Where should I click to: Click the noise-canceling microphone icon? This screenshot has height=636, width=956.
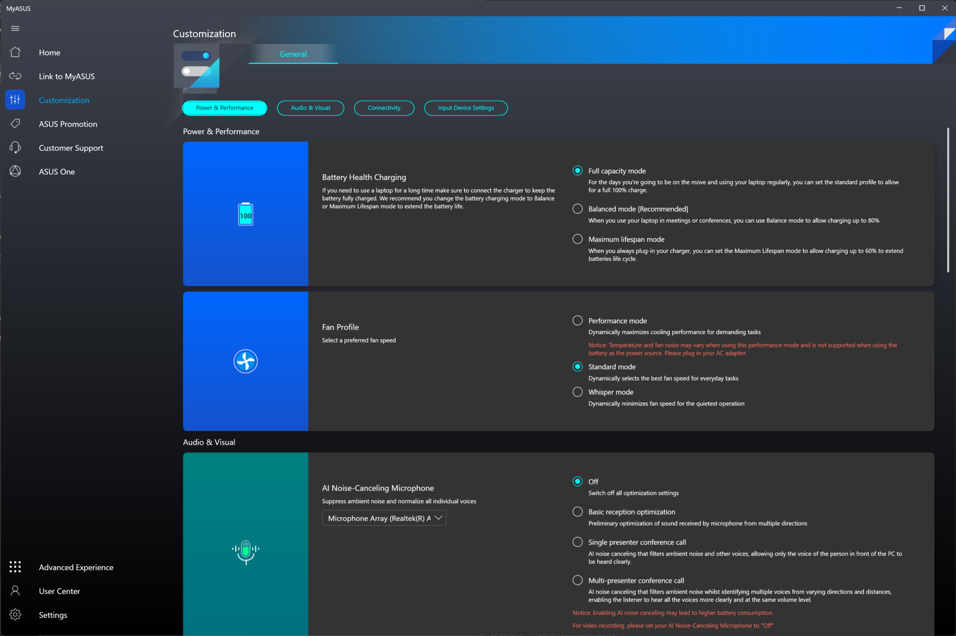click(245, 552)
